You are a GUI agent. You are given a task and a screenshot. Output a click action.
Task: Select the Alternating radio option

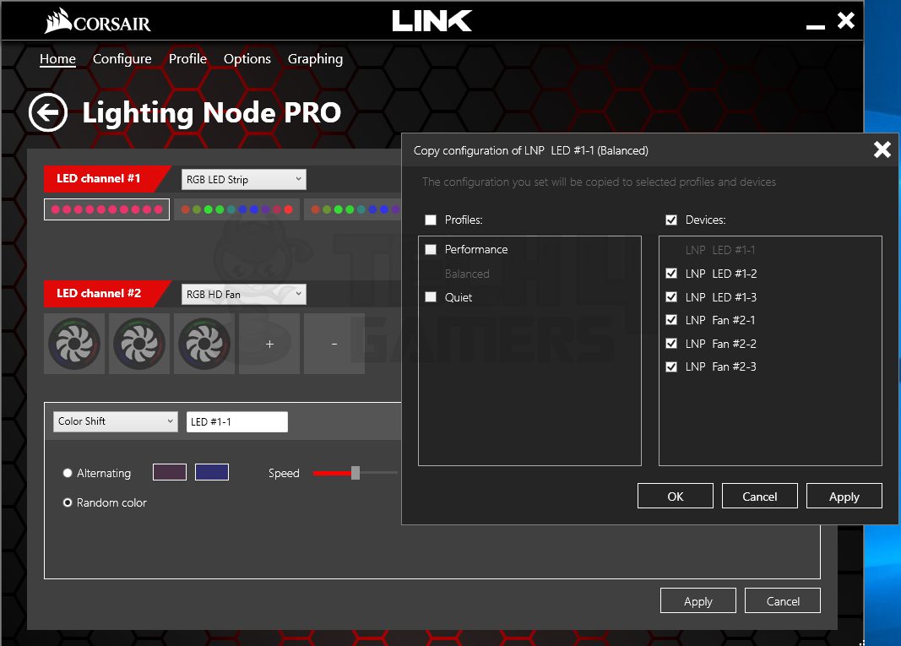68,473
